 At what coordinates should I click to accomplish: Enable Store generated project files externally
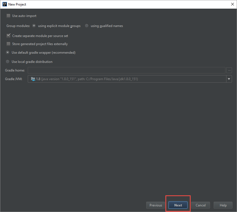(x=8, y=44)
